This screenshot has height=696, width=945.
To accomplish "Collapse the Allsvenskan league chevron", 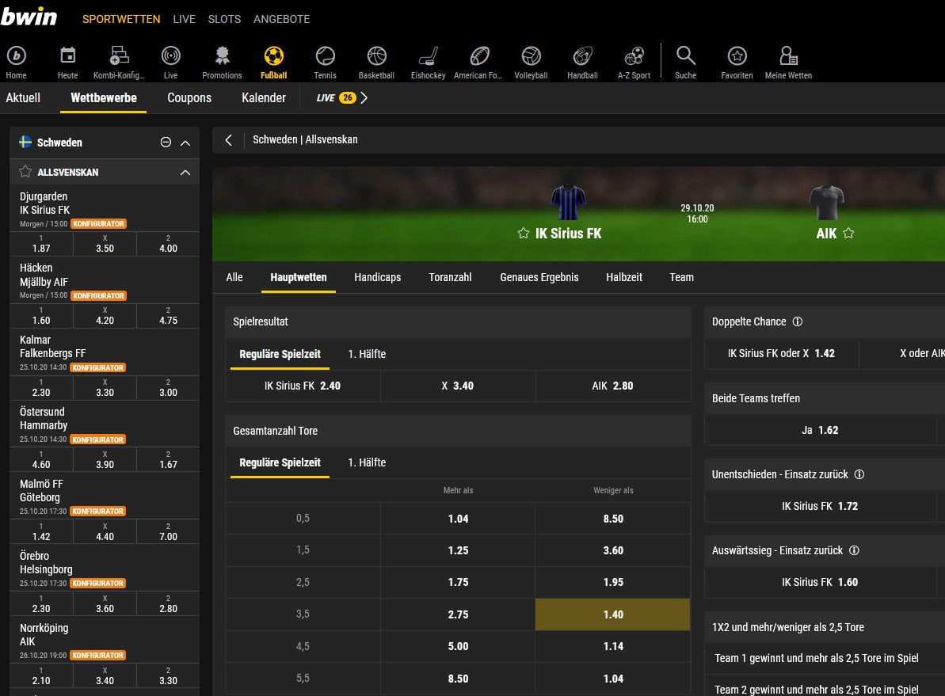I will tap(185, 173).
